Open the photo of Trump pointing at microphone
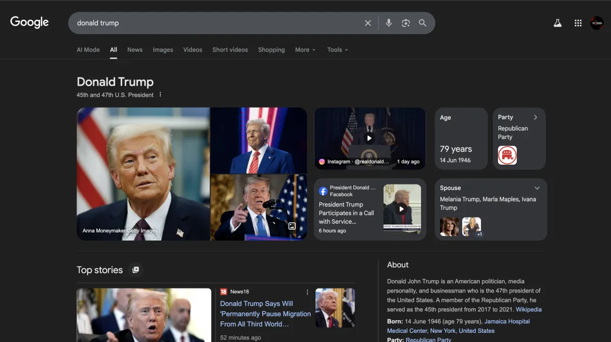The image size is (611, 342). 259,207
